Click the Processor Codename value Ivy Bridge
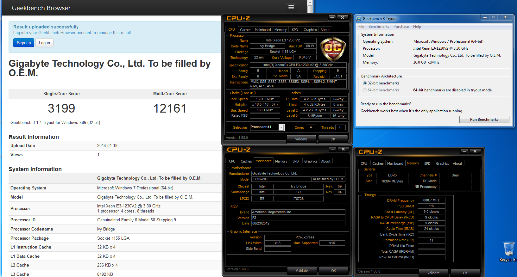The height and width of the screenshot is (277, 517). [x=106, y=229]
